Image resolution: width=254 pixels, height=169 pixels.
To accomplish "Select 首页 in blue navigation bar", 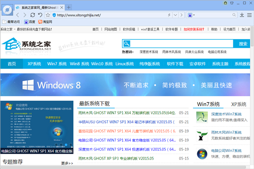I will [x=12, y=64].
